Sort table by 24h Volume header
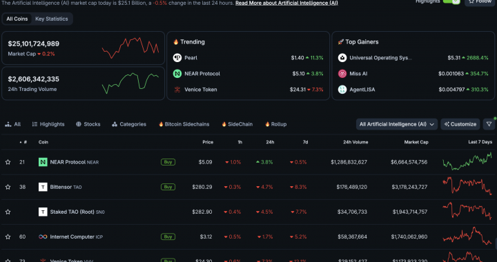 pos(355,142)
